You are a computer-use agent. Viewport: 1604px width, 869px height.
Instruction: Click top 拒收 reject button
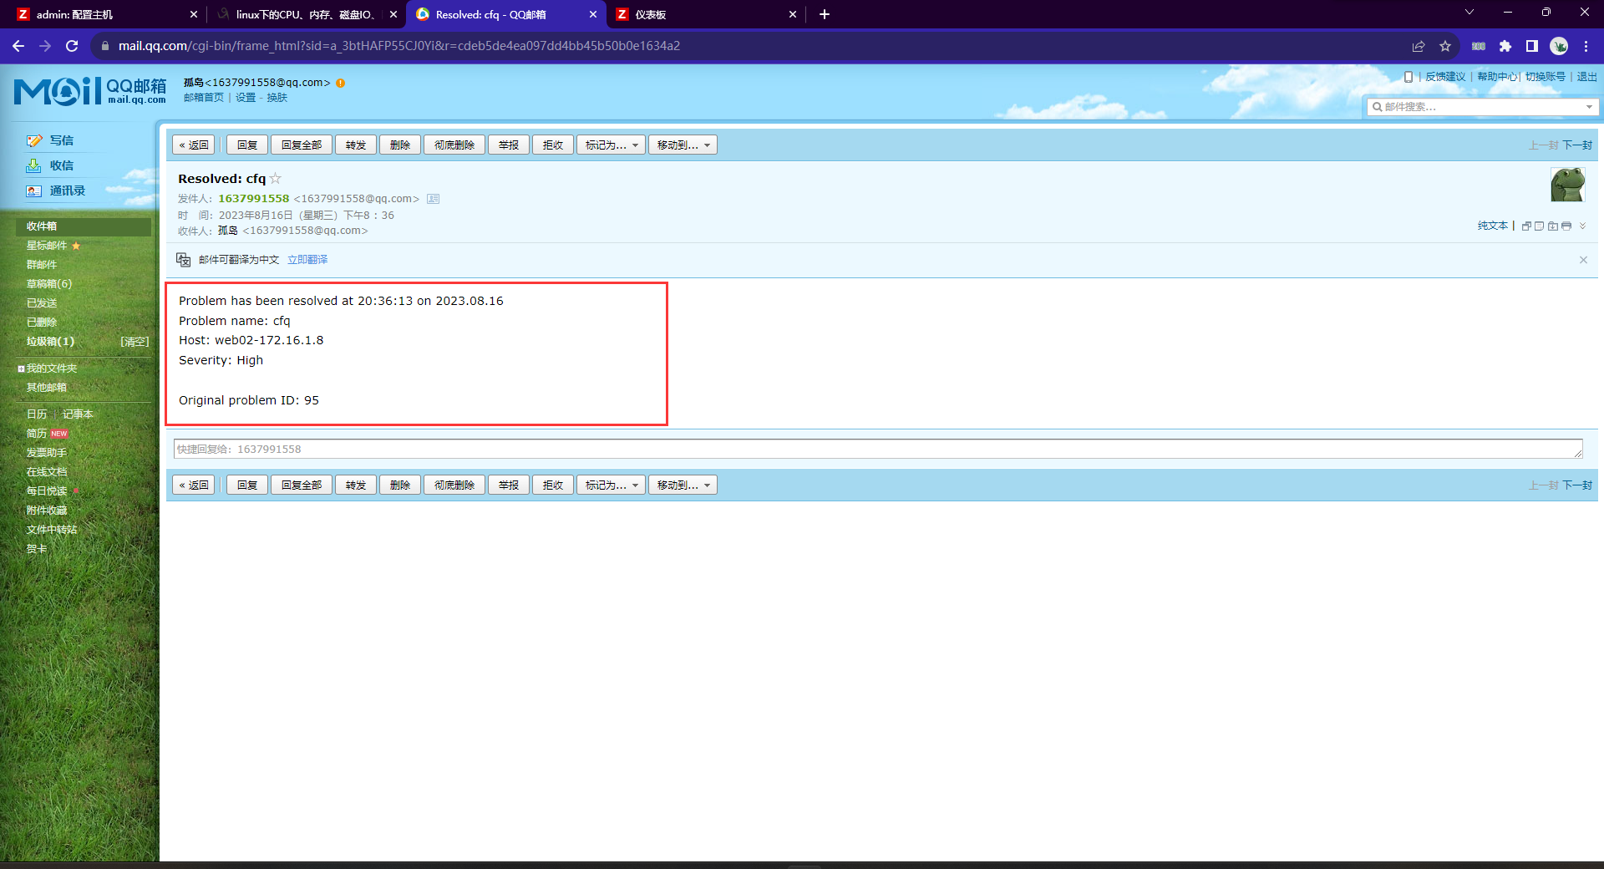pos(553,145)
